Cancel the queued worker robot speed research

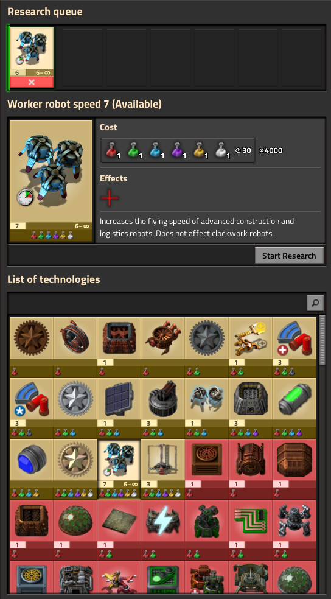32,82
